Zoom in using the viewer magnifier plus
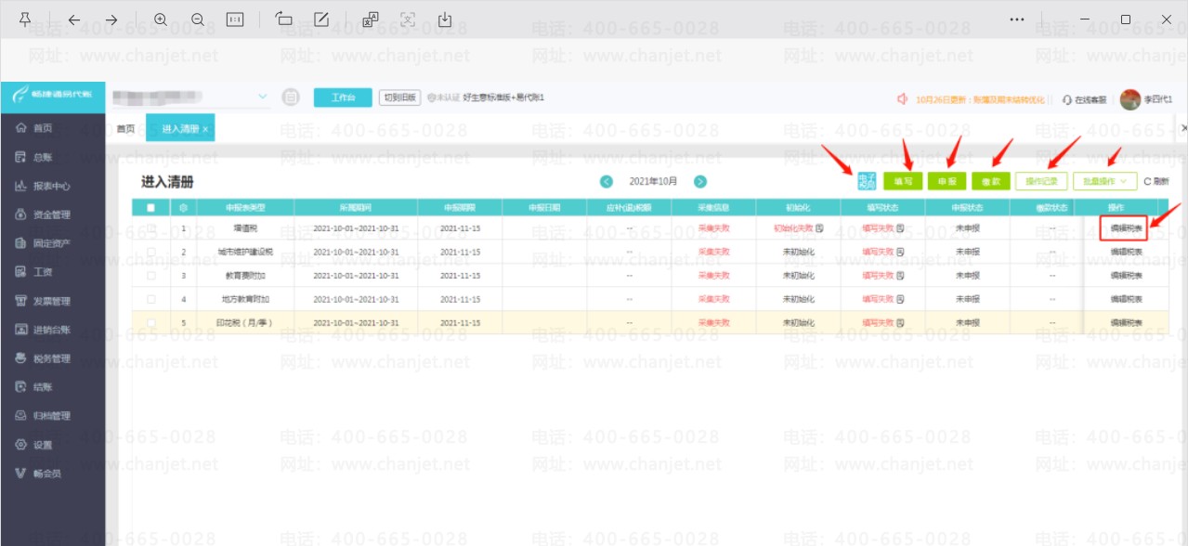Image resolution: width=1188 pixels, height=546 pixels. pos(161,19)
